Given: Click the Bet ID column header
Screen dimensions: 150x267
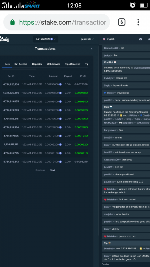Looking at the screenshot, I should [x=11, y=76].
